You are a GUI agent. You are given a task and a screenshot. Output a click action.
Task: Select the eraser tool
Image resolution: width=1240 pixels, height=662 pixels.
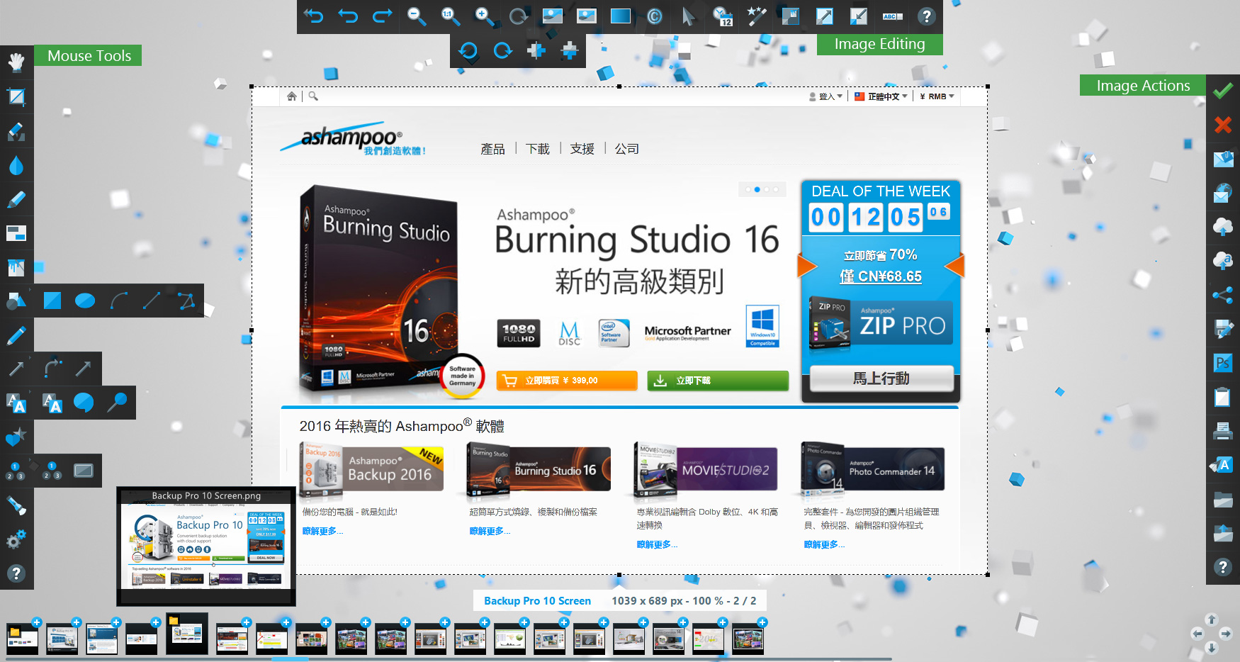tap(16, 131)
